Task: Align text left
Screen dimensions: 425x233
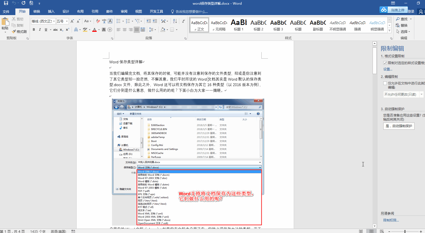Action: click(119, 30)
